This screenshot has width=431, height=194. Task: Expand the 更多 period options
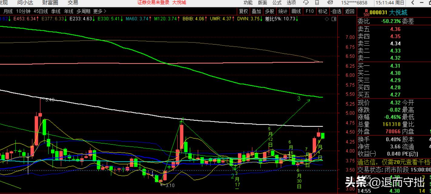(x=99, y=11)
